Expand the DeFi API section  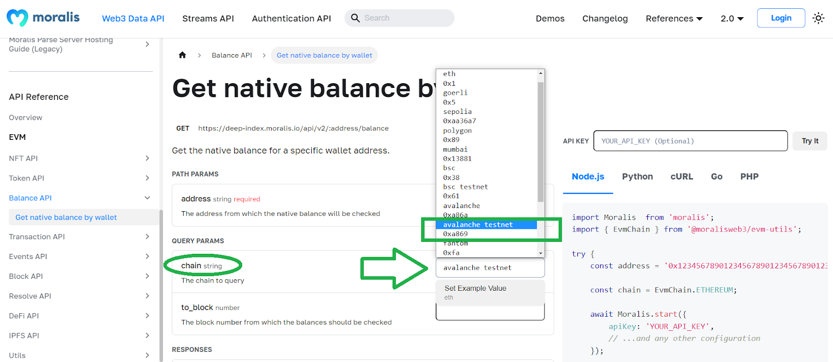coord(147,316)
